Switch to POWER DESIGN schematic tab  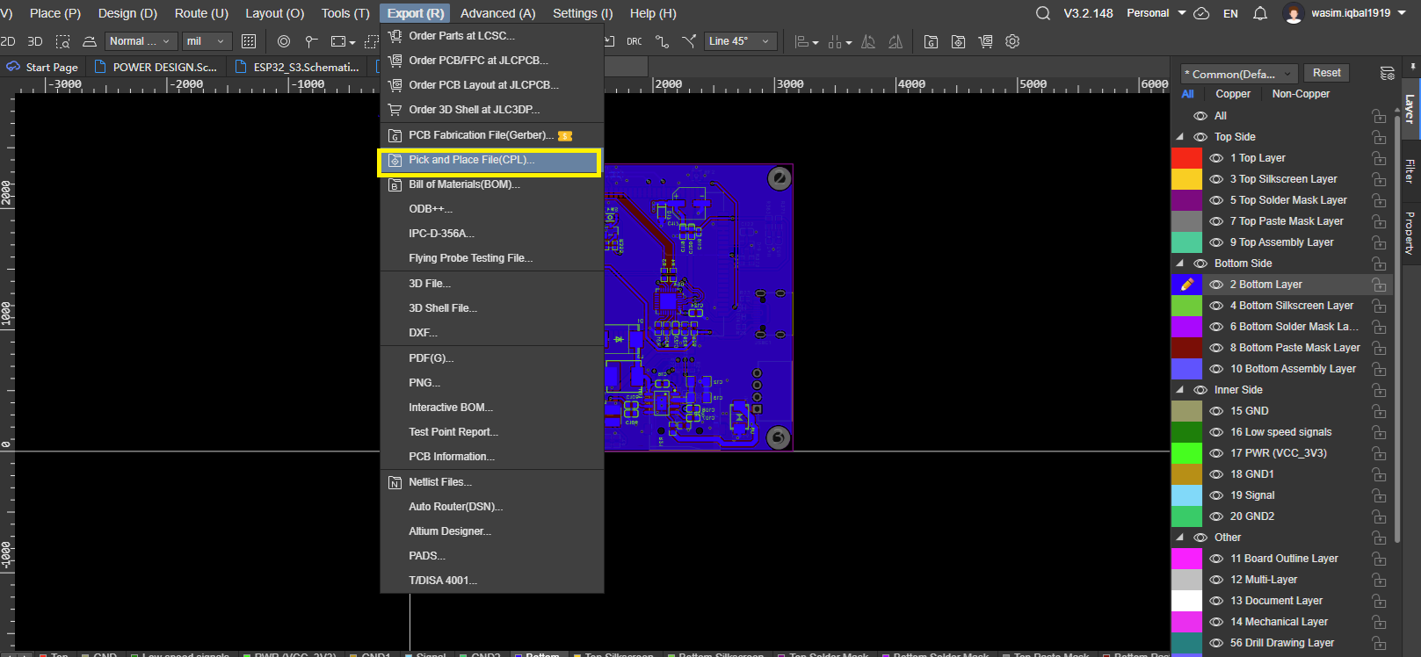pyautogui.click(x=156, y=67)
